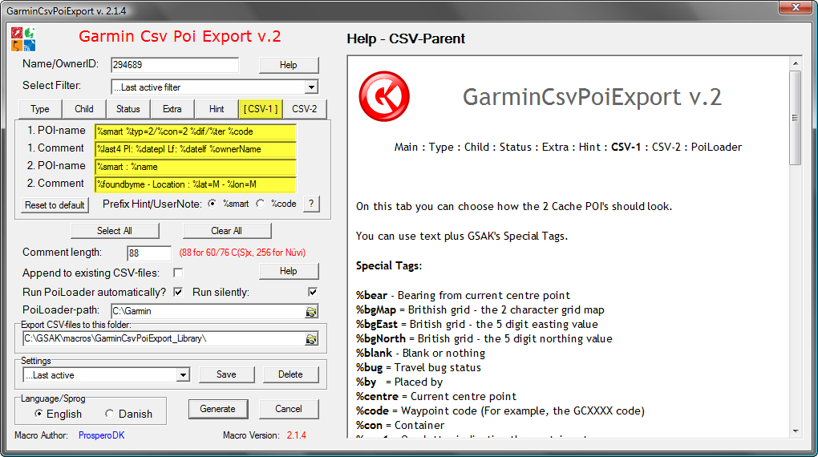Open ProsperoDK macro author link

click(x=102, y=435)
